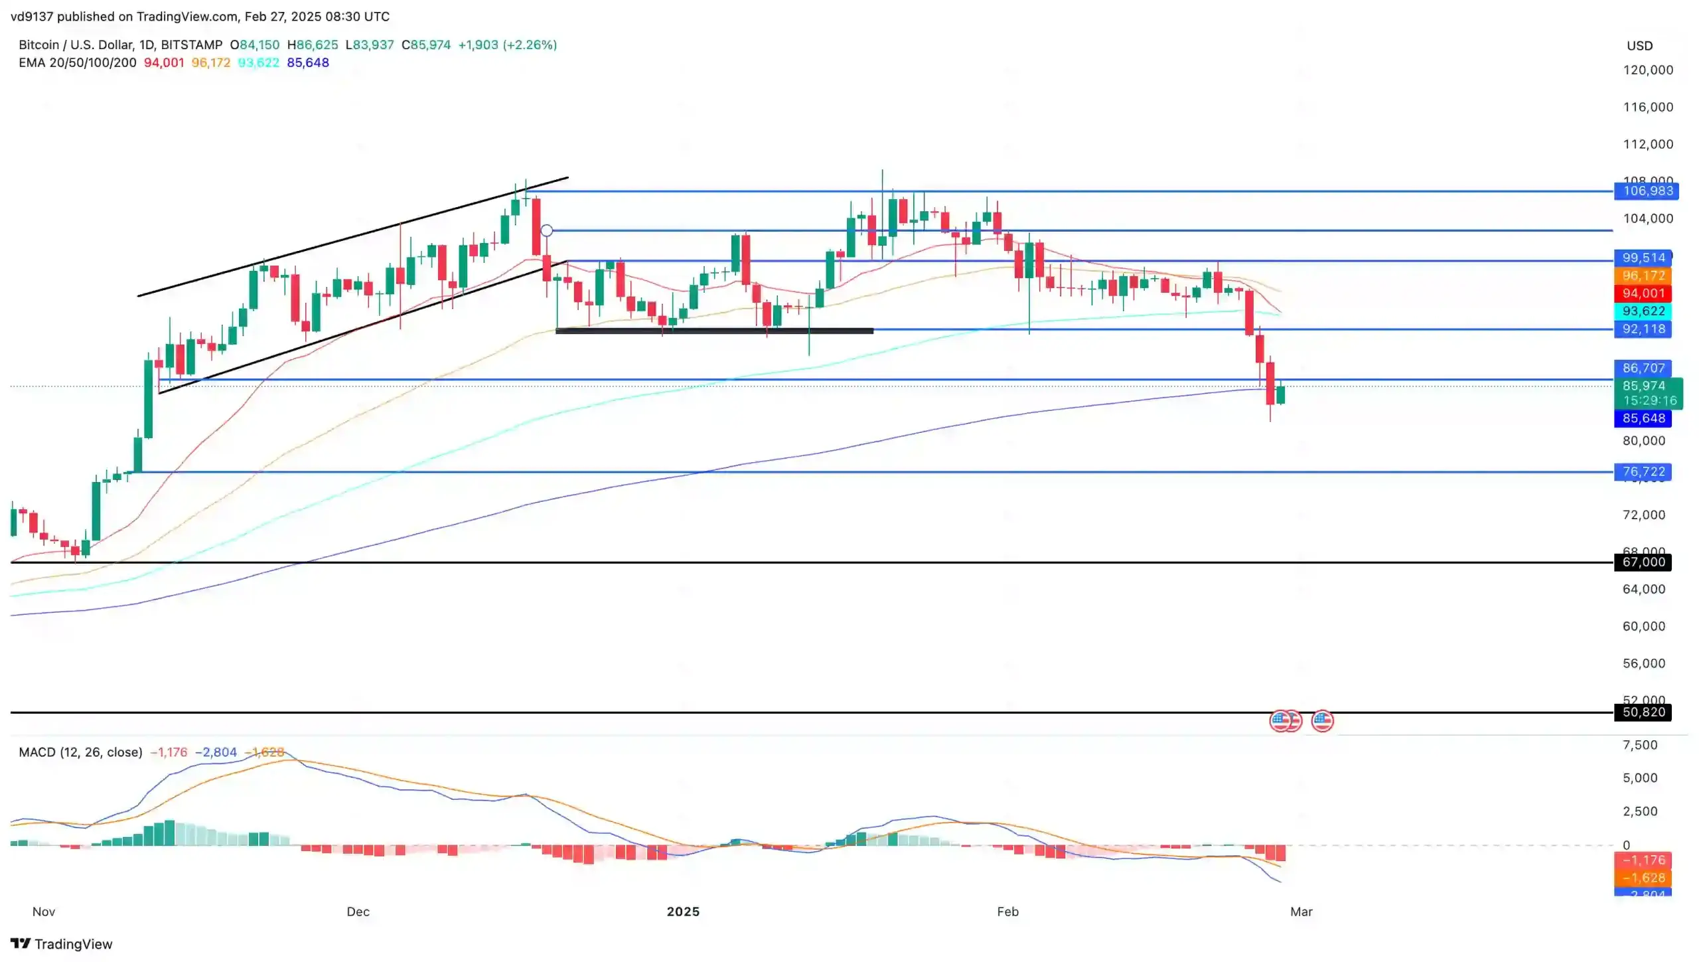Click the Mar label on the time axis

click(x=1301, y=912)
